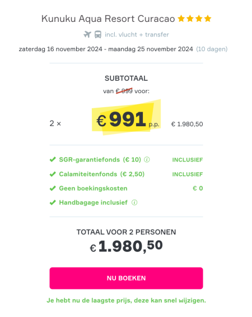
Task: Click the total €1.980,50 amount
Action: point(127,246)
